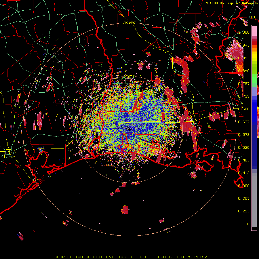Select the 0.360 legend value
The width and height of the screenshot is (259, 259).
click(x=244, y=186)
